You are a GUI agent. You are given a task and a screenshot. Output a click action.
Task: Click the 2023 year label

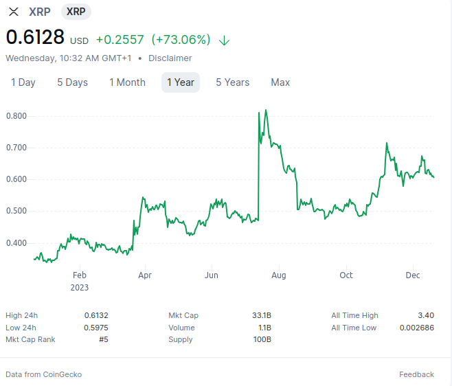(x=80, y=288)
